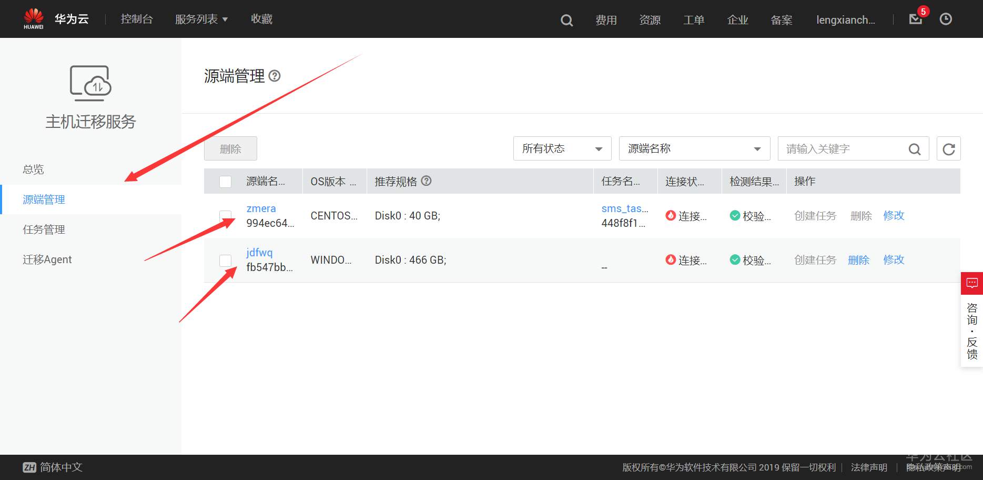Open the messages mail icon

(916, 19)
